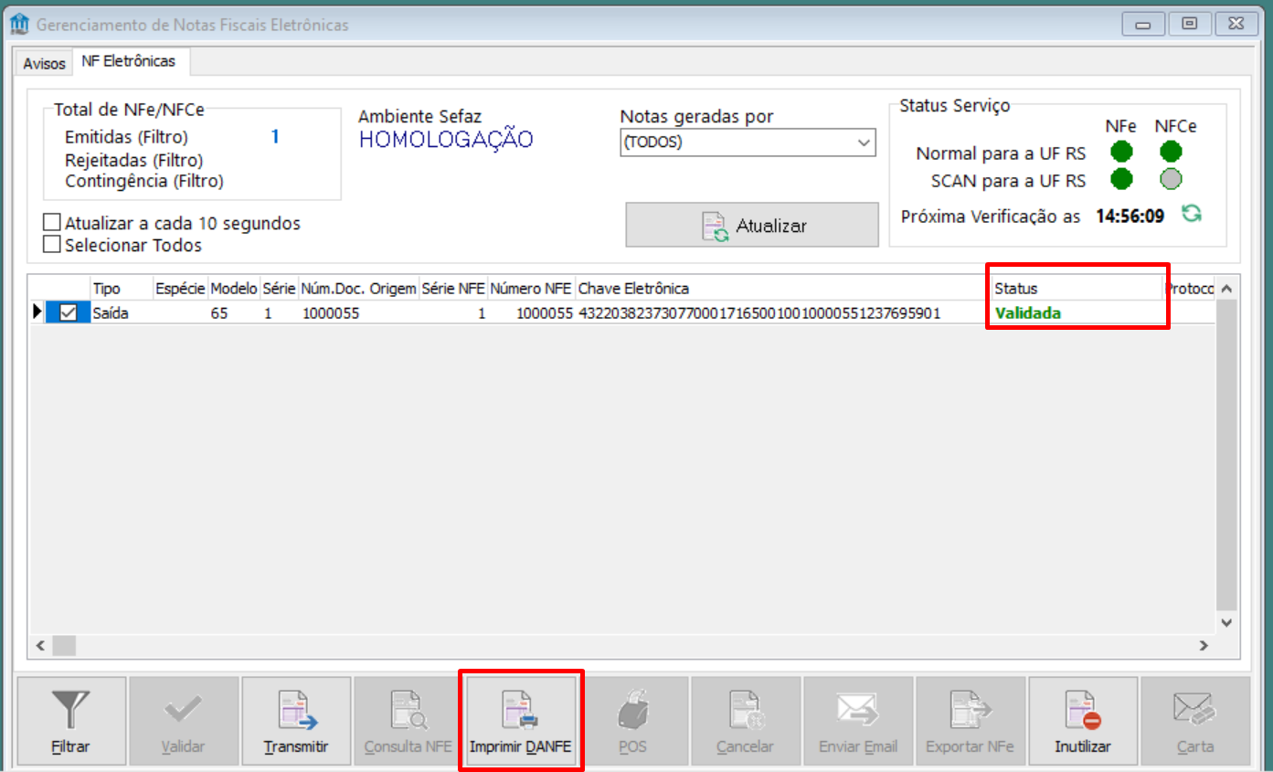
Task: Click the Protocolo column header
Action: (x=1189, y=289)
